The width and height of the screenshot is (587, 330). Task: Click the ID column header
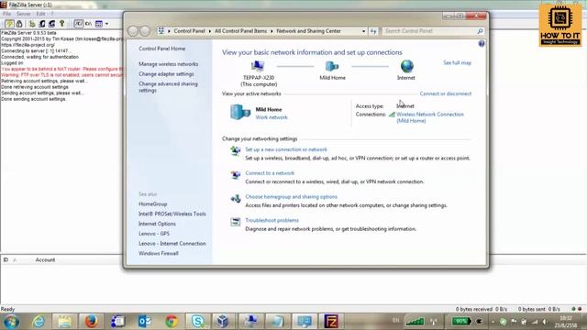(x=6, y=259)
